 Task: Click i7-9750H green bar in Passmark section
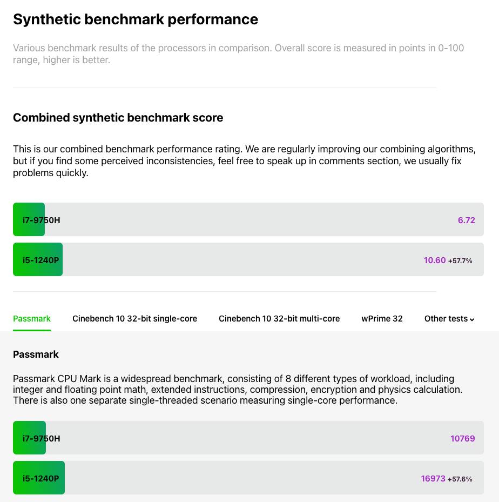[x=29, y=438]
